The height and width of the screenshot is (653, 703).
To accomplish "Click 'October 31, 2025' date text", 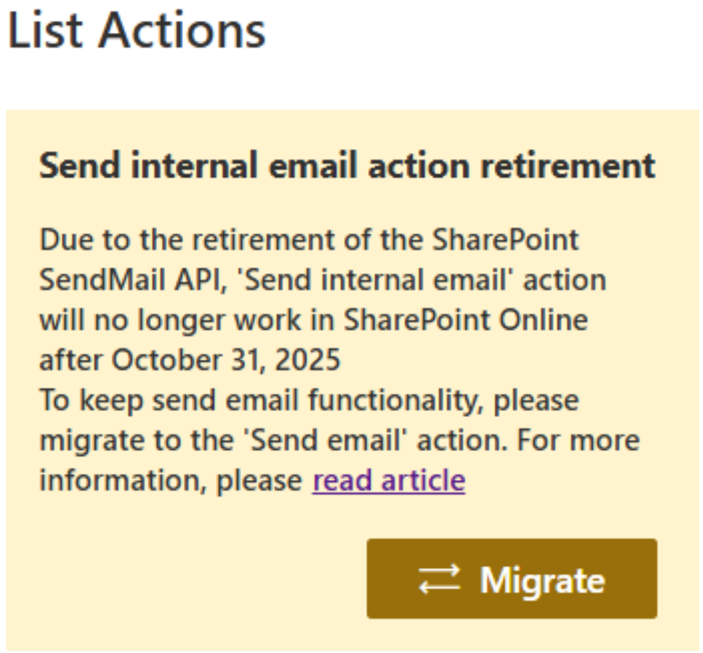I will pos(226,360).
